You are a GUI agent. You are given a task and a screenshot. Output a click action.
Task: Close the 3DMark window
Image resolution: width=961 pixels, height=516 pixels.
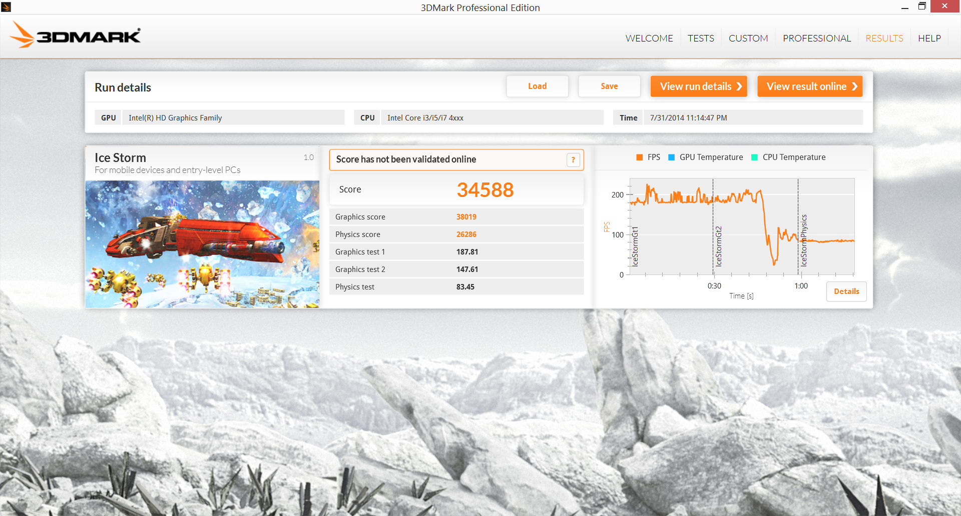pos(945,6)
